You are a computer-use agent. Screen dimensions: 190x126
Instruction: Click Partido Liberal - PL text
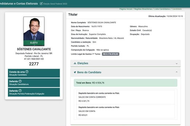pyautogui.click(x=34, y=56)
